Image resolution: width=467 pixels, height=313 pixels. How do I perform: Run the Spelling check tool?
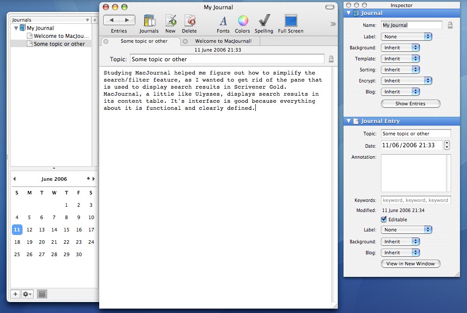click(x=264, y=21)
